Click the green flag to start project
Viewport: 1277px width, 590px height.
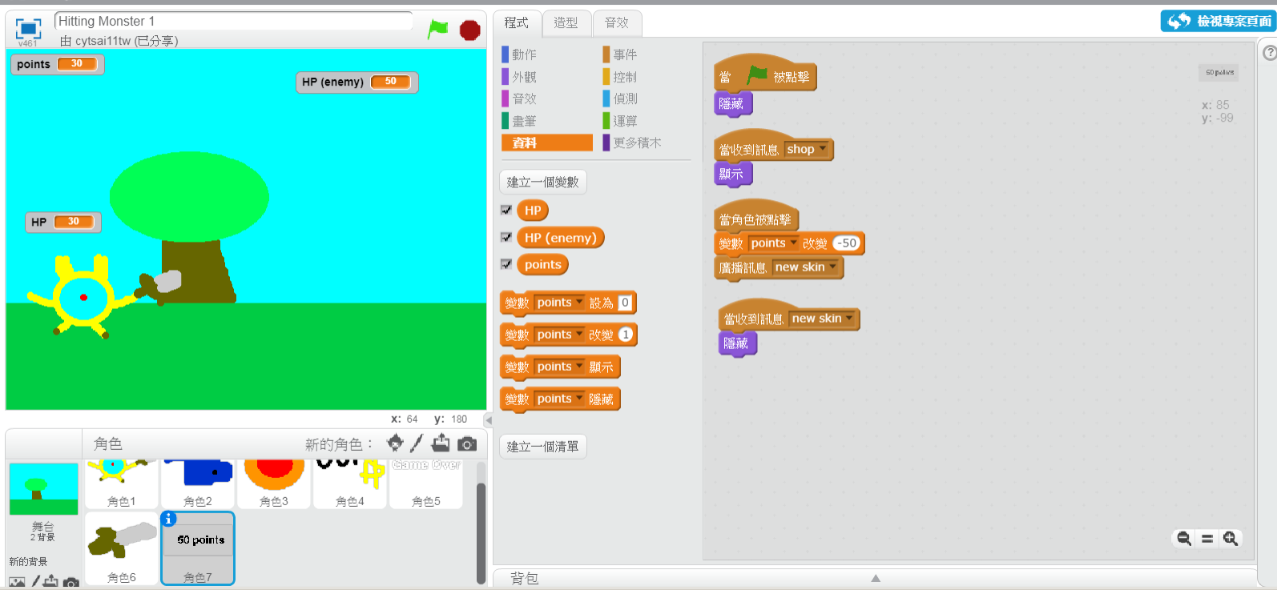pyautogui.click(x=437, y=30)
